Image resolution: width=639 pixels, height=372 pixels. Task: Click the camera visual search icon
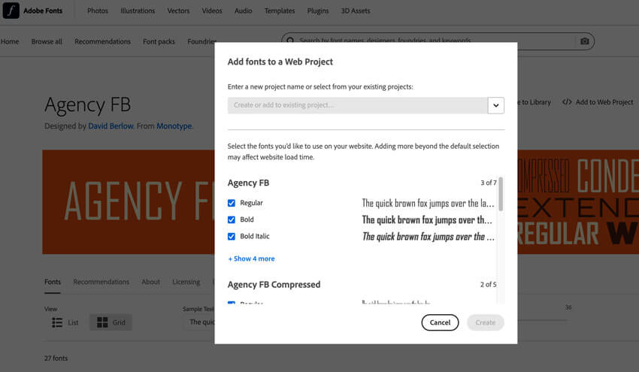584,41
